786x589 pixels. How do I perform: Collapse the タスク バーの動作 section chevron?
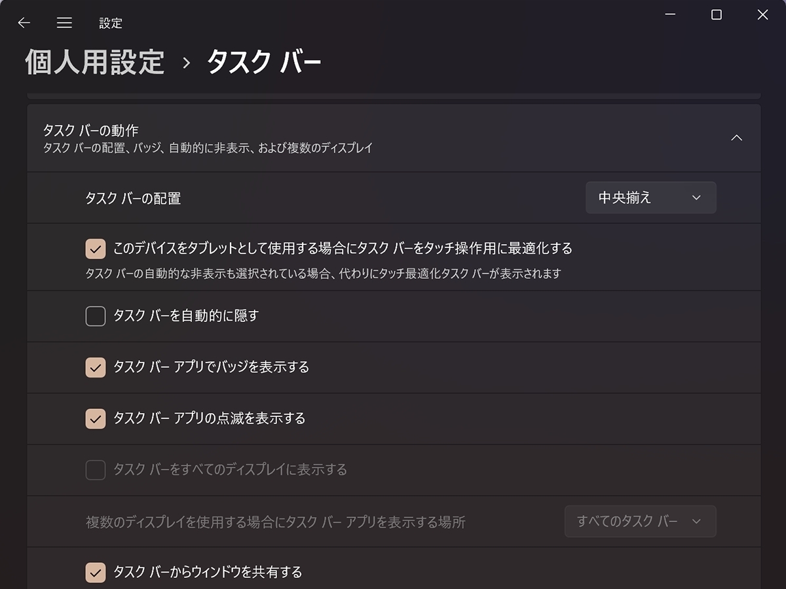tap(737, 138)
